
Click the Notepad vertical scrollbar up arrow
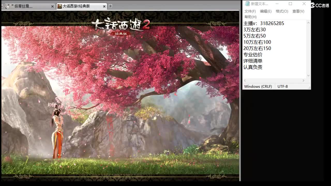pyautogui.click(x=308, y=23)
